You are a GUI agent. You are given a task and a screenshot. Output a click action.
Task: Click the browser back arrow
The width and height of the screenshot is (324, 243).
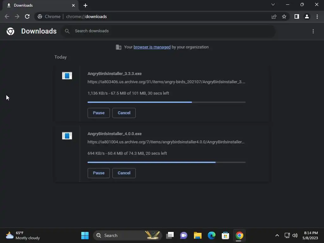coord(7,16)
